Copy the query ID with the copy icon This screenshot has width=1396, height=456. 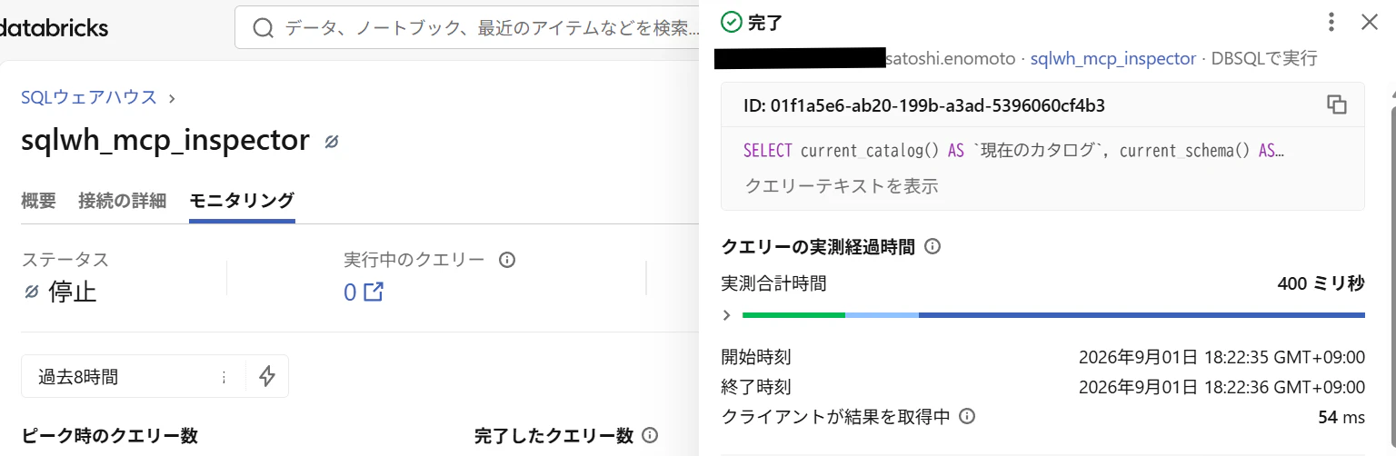point(1336,104)
